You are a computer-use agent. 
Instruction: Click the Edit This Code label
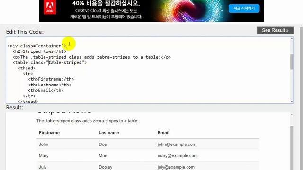pos(25,32)
